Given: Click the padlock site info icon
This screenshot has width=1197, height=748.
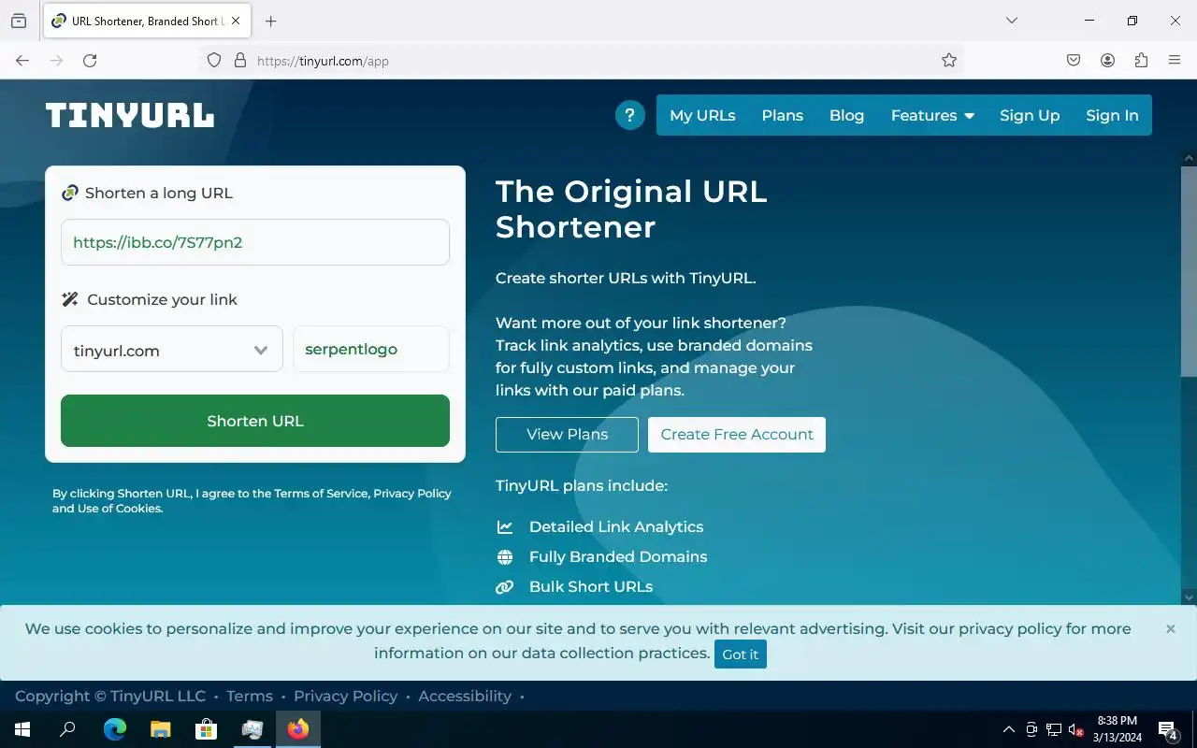Looking at the screenshot, I should tap(240, 60).
